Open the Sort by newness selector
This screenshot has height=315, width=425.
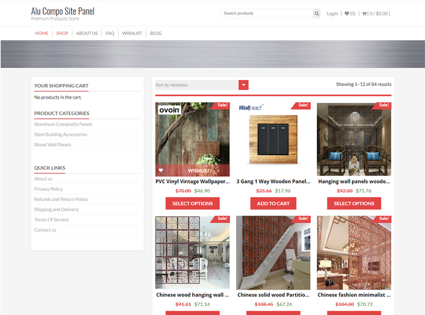pos(197,85)
